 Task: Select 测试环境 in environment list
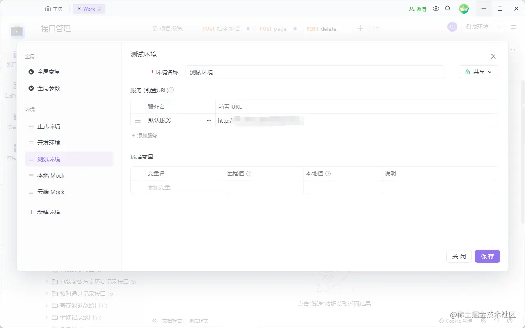click(x=69, y=159)
